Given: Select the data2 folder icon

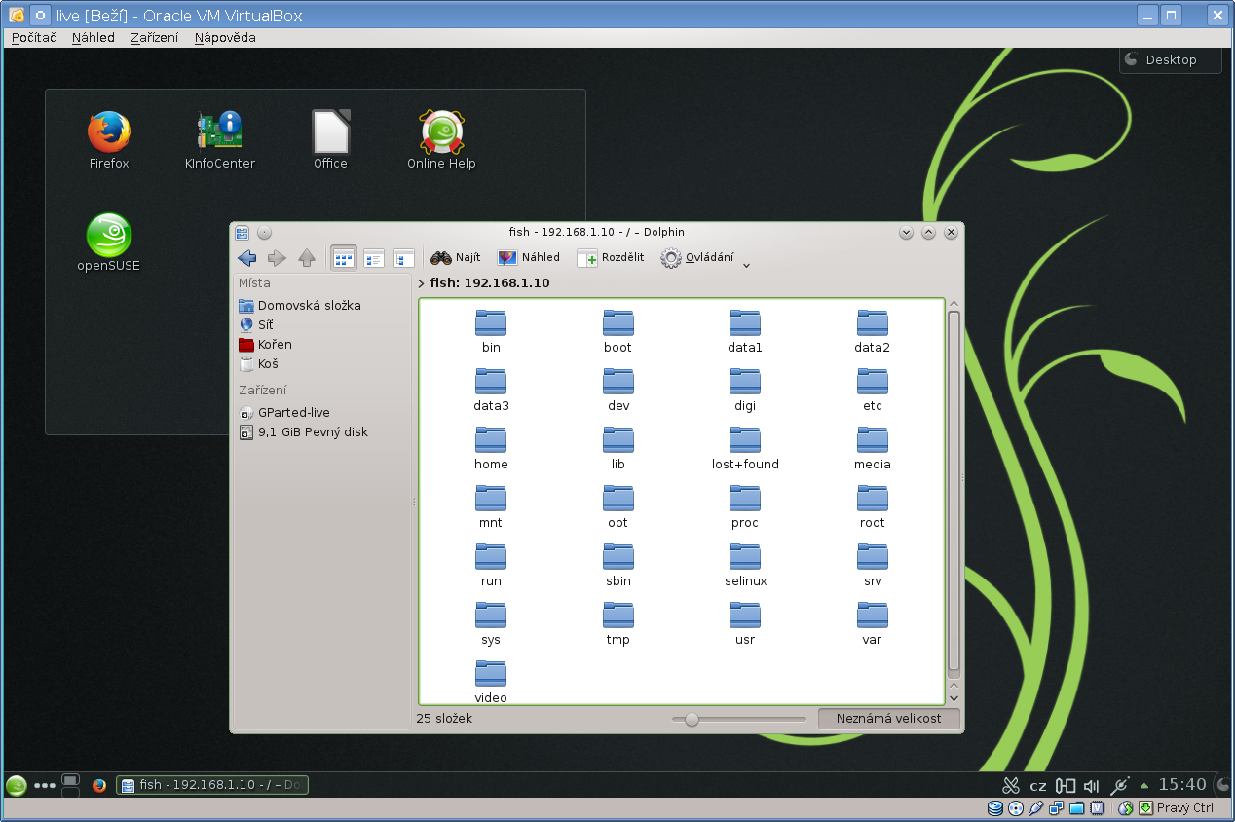Looking at the screenshot, I should coord(873,323).
